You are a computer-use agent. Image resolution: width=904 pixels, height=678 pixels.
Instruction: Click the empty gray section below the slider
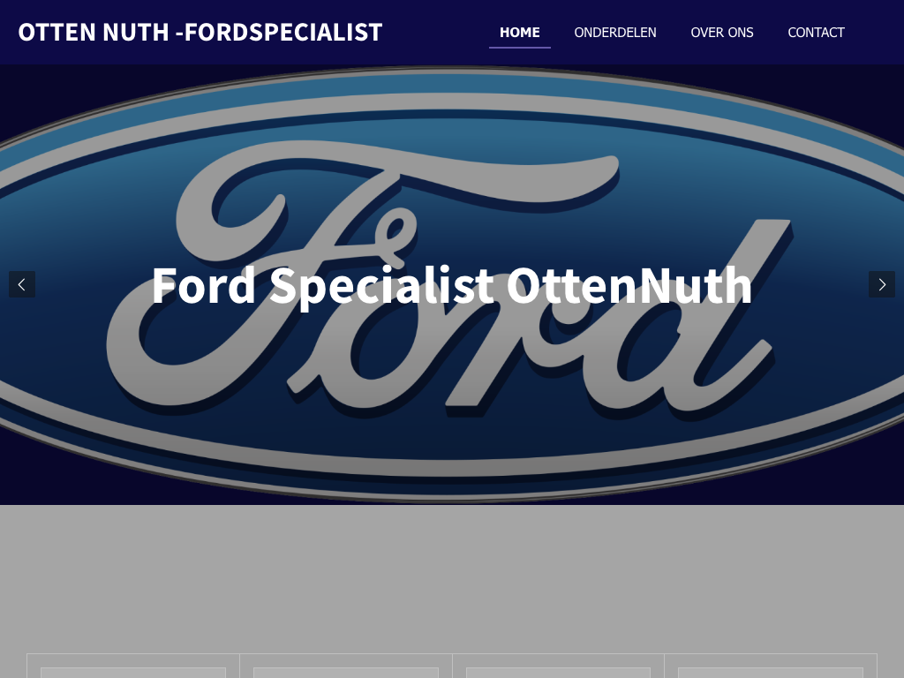click(452, 576)
